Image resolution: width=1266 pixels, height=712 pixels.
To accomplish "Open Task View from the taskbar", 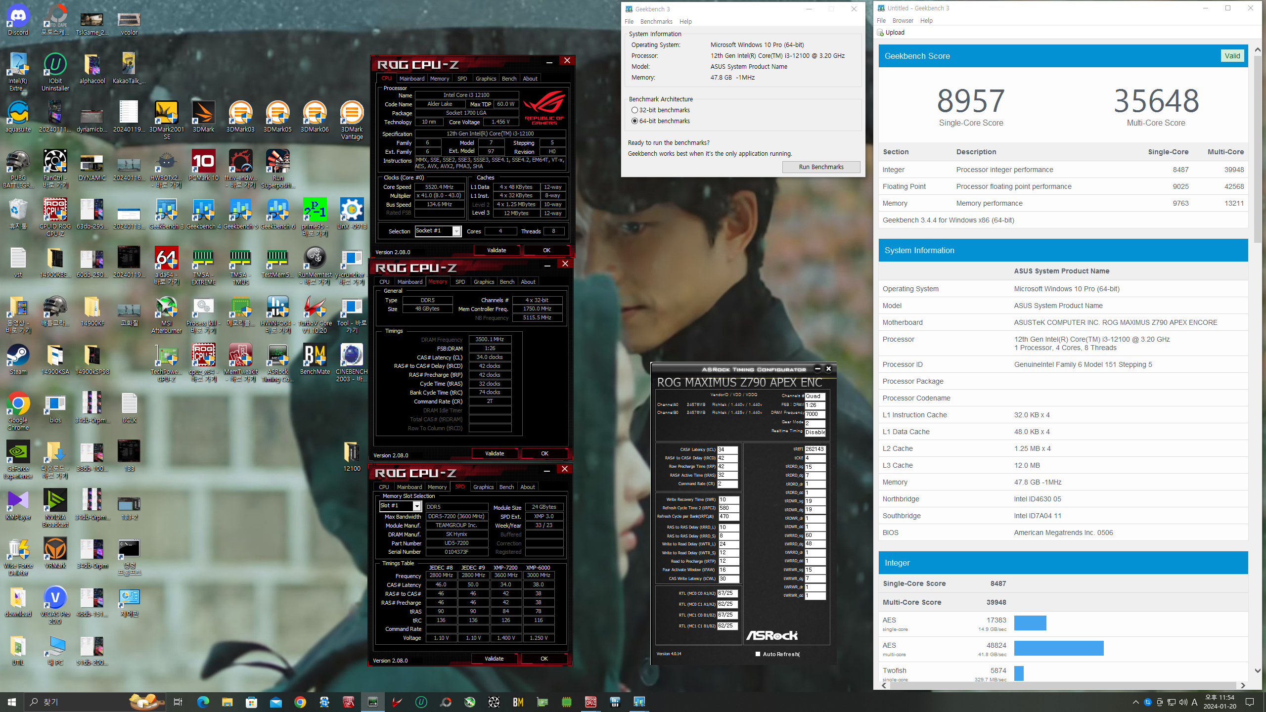I will tap(178, 702).
